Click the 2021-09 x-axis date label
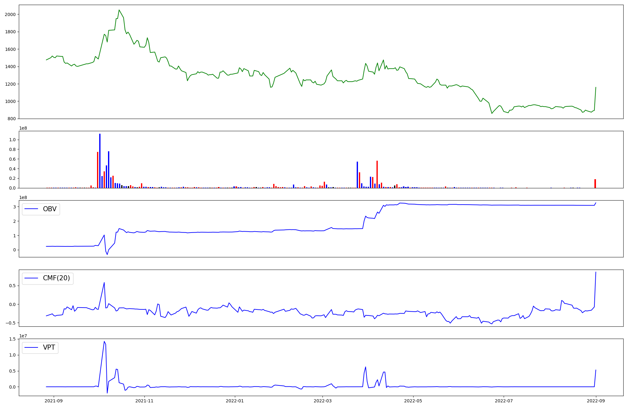The width and height of the screenshot is (628, 408). click(x=54, y=401)
